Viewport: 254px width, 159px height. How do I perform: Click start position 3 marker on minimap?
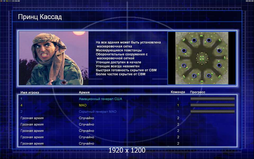[x=184, y=65]
